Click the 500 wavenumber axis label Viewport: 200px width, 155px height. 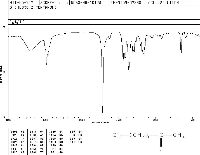[x=193, y=120]
